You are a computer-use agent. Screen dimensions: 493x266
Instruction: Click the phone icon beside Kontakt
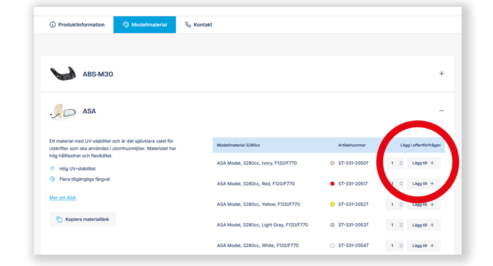(x=188, y=25)
